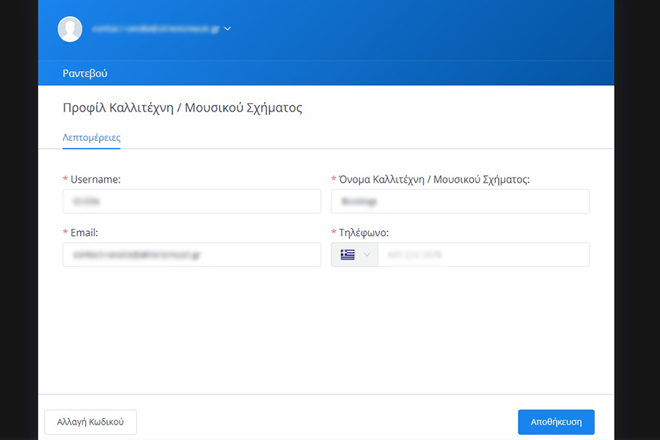Click the red asterisk beside Τηλέφωνο
Image resolution: width=660 pixels, height=440 pixels.
[334, 233]
